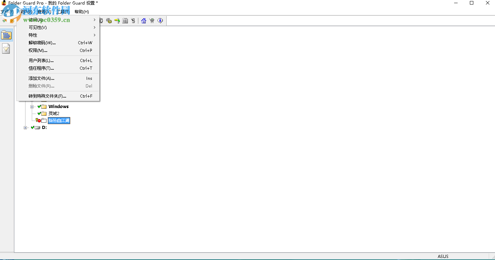
Task: Open 用户列表(L)... menu entry
Action: click(58, 61)
